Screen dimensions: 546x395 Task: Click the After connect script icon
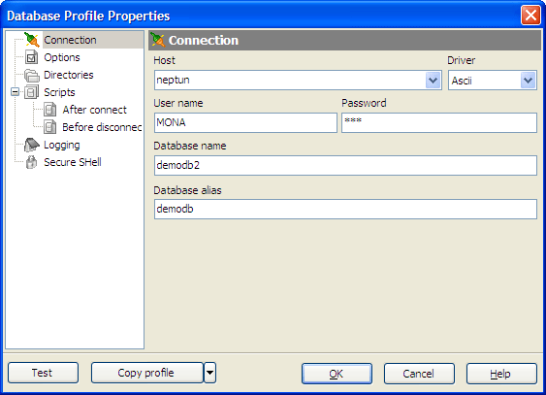click(x=50, y=110)
